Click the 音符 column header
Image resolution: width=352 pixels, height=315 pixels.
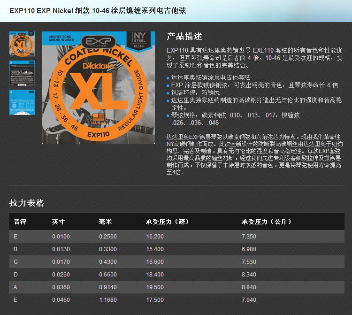(20, 222)
